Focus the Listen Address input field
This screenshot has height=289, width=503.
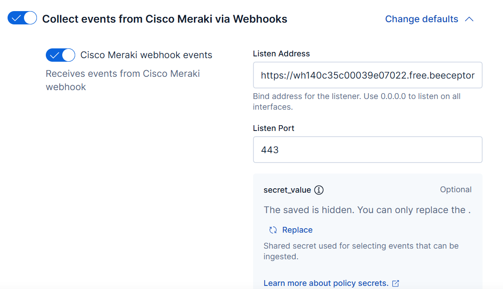(367, 75)
